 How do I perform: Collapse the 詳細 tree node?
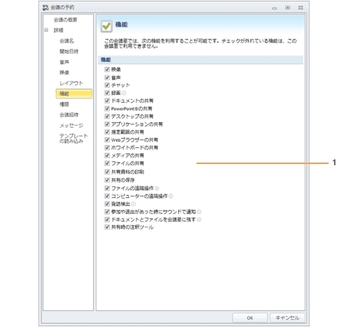(x=46, y=30)
